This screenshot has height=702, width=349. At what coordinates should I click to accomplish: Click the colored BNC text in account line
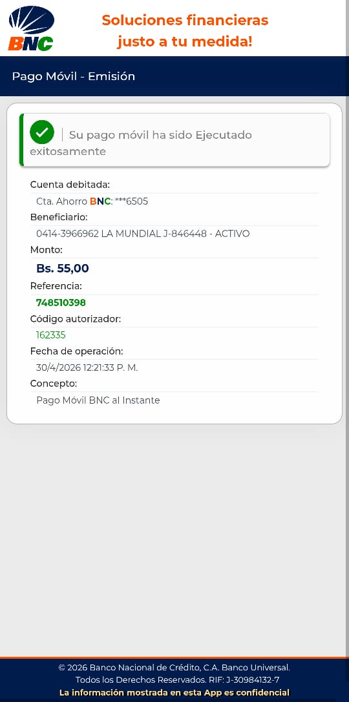[x=100, y=201]
